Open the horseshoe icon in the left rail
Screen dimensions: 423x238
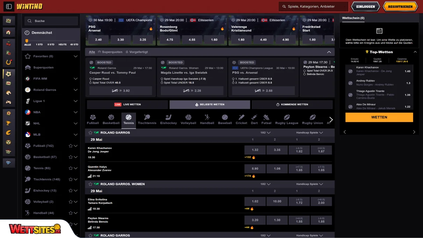[x=8, y=62]
